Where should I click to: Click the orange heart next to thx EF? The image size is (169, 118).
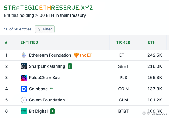(76, 55)
